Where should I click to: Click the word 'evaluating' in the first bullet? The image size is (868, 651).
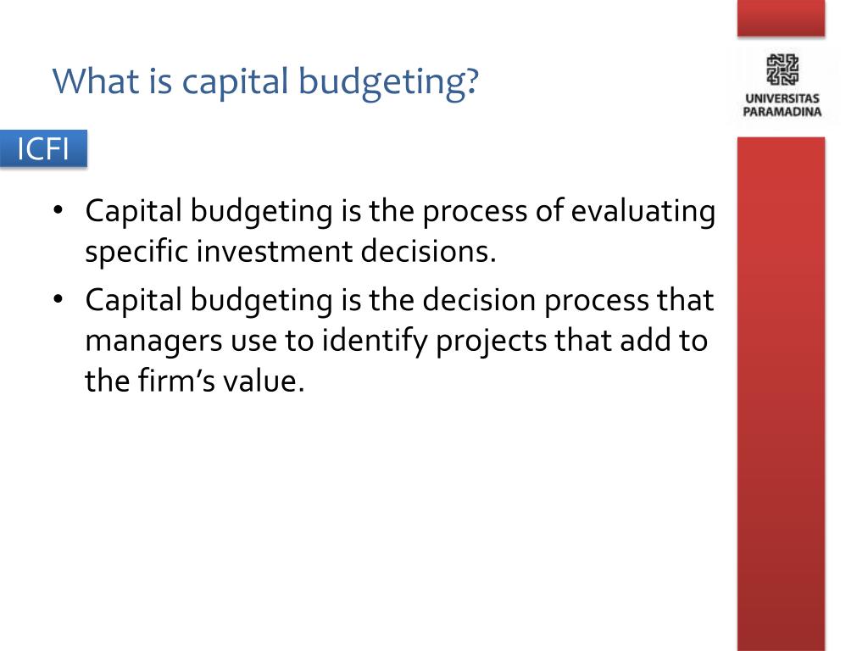(643, 212)
